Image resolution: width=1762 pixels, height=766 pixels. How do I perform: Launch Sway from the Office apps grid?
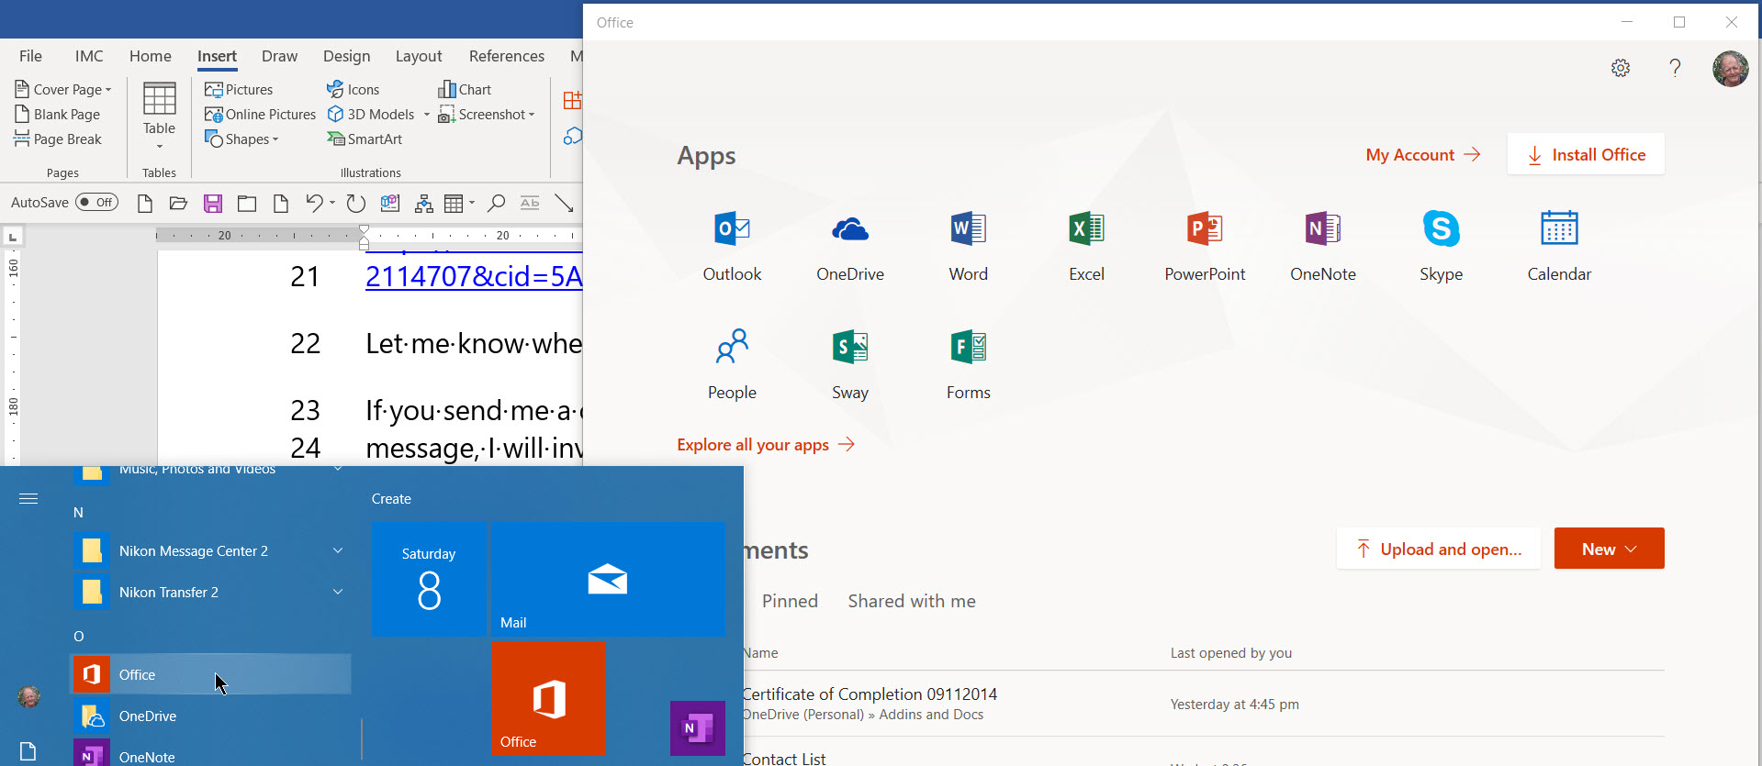[850, 365]
